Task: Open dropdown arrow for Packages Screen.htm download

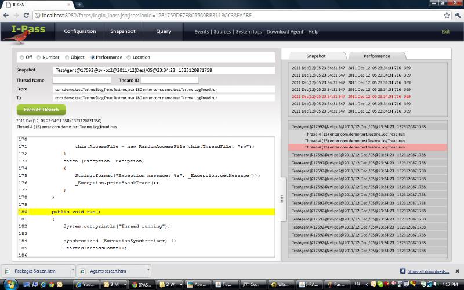Action: (x=72, y=270)
